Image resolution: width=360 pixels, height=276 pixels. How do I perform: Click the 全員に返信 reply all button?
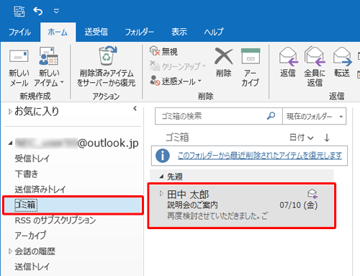pos(315,66)
